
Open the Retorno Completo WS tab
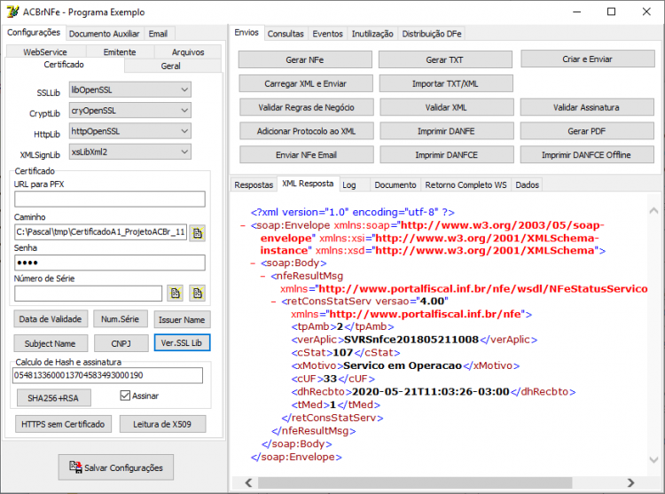point(465,184)
